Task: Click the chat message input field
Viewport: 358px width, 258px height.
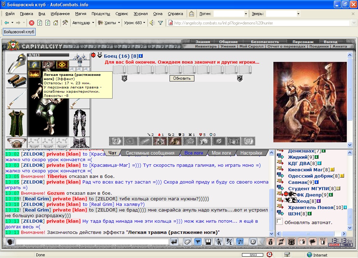Action: 92,242
